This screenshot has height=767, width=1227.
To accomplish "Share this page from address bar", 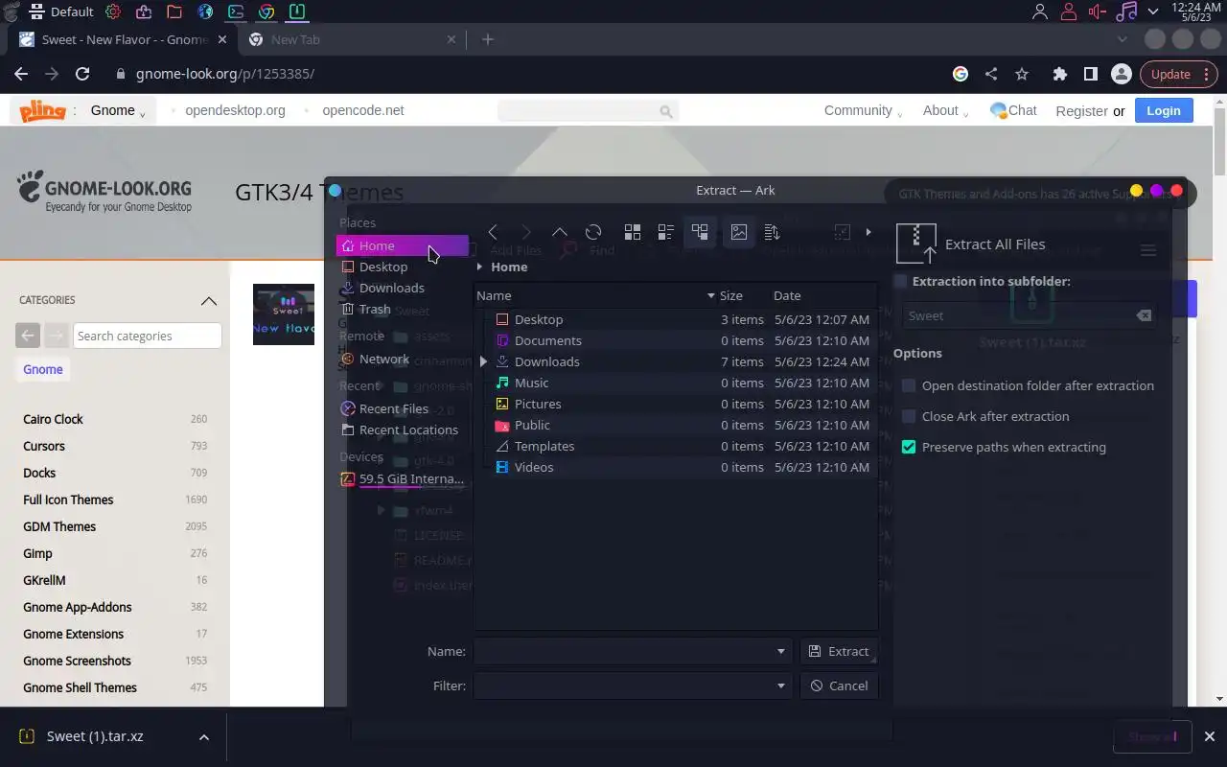I will point(991,74).
